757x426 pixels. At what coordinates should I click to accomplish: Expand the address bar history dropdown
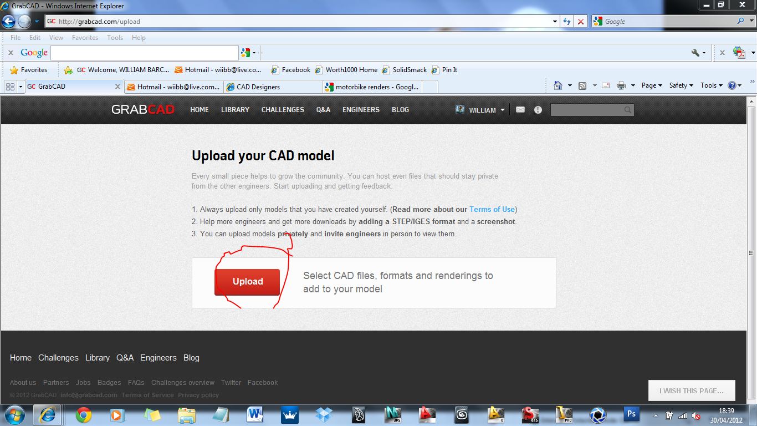coord(555,22)
